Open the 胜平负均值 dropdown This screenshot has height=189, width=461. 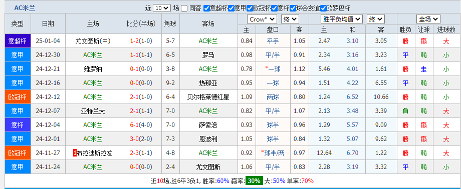[342, 19]
